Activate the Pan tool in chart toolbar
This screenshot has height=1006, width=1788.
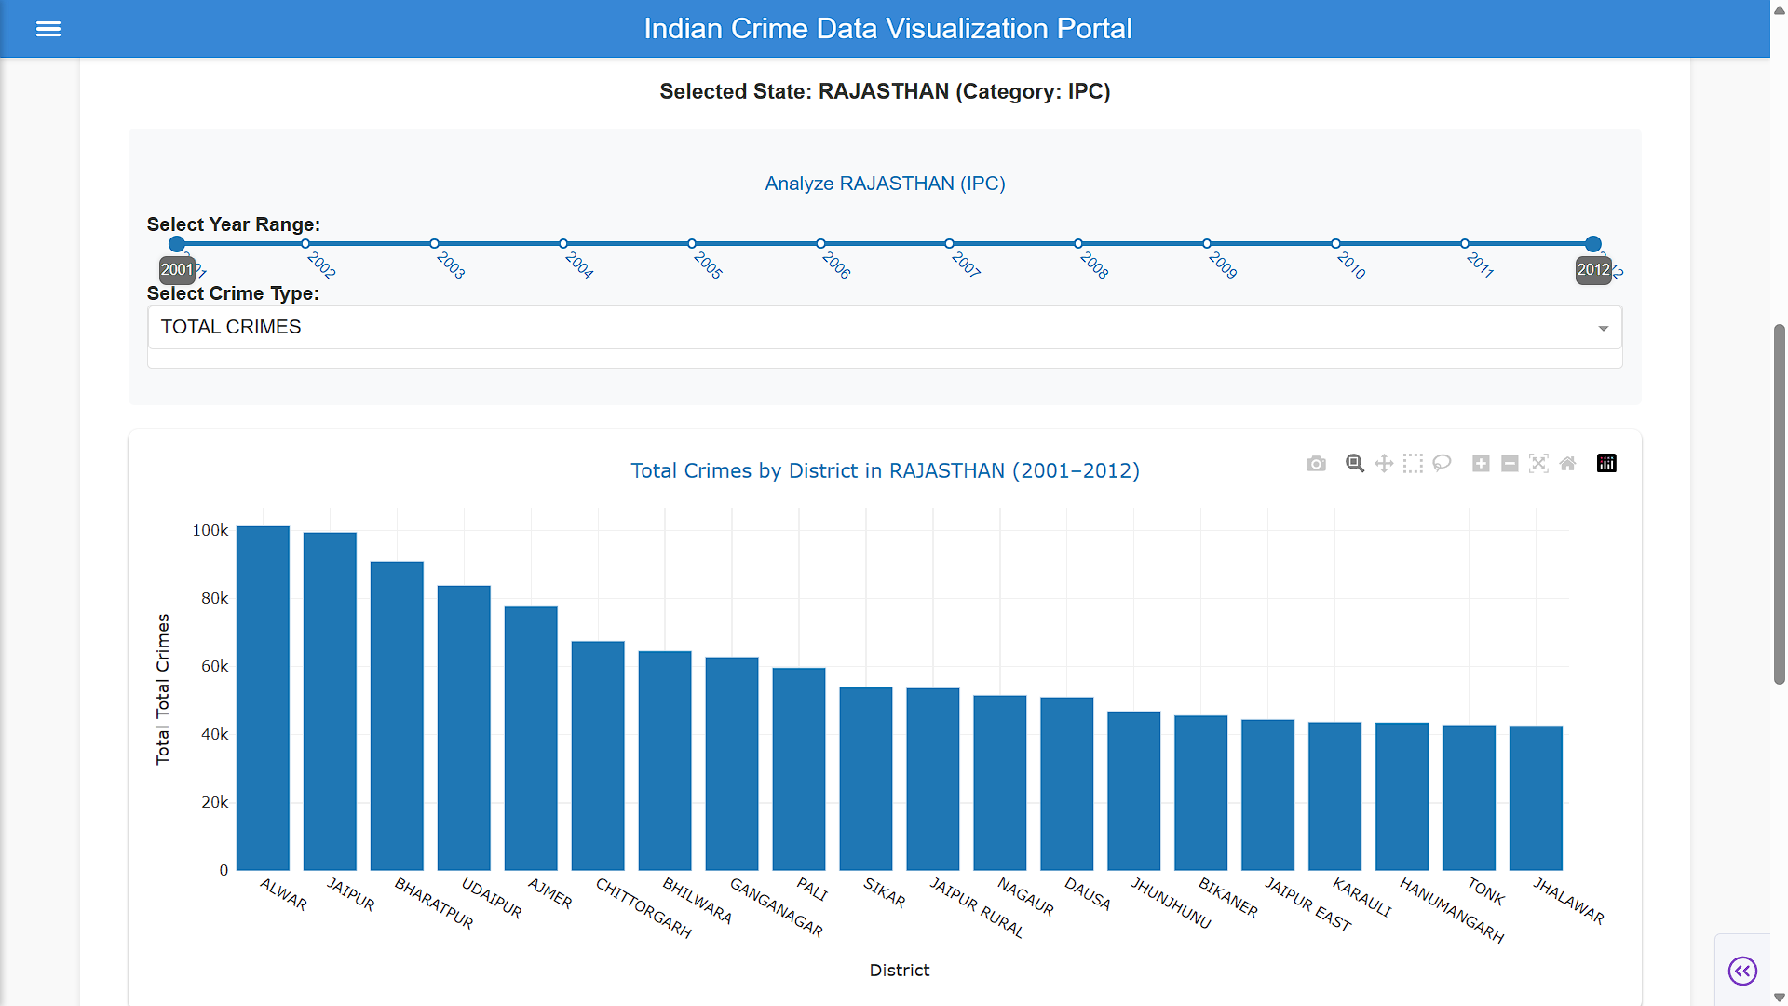tap(1384, 464)
